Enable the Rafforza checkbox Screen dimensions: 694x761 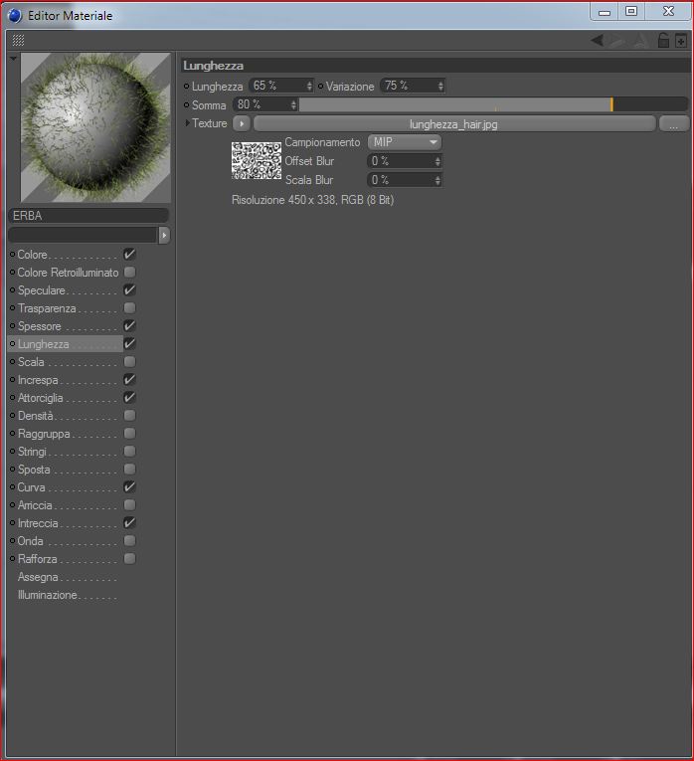(x=129, y=559)
